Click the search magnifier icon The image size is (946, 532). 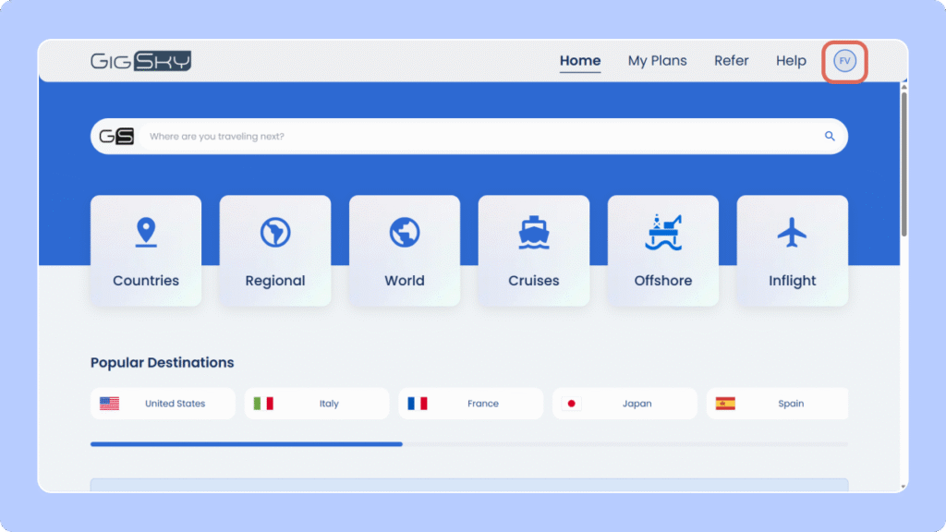[x=829, y=137]
